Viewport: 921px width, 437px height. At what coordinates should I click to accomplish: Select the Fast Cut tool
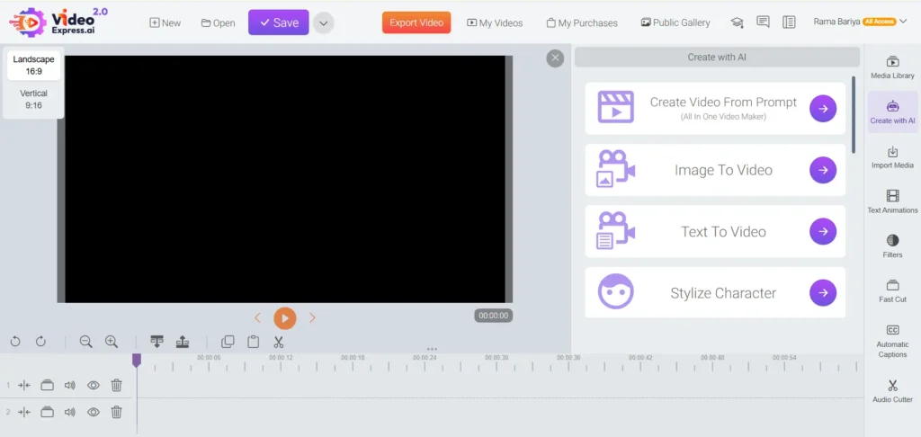point(892,290)
